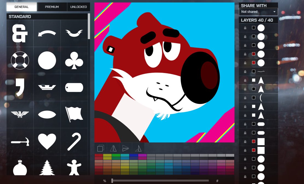Choose the gingerbread man shape
The image size is (304, 184).
pyautogui.click(x=74, y=168)
